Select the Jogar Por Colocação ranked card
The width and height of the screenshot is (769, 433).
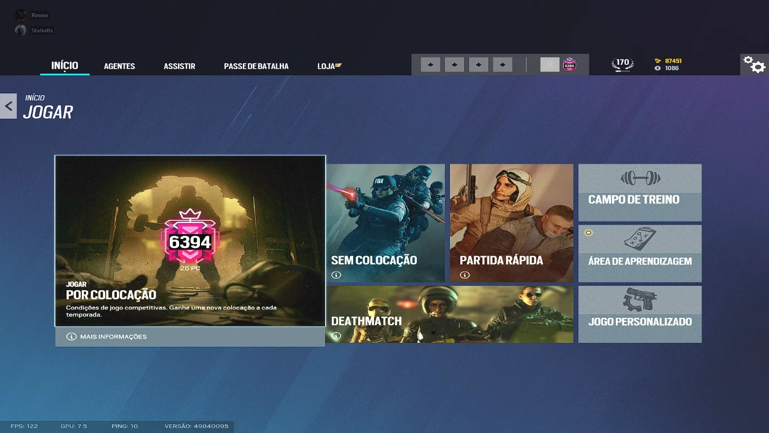click(x=190, y=241)
